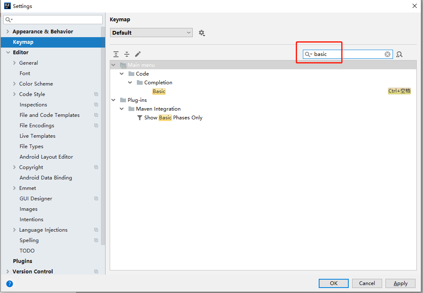Open Images settings page

coord(28,209)
